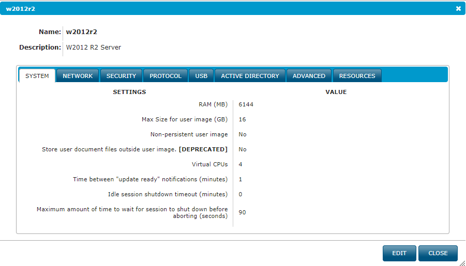Select the RAM value 6144
The width and height of the screenshot is (466, 266).
246,104
